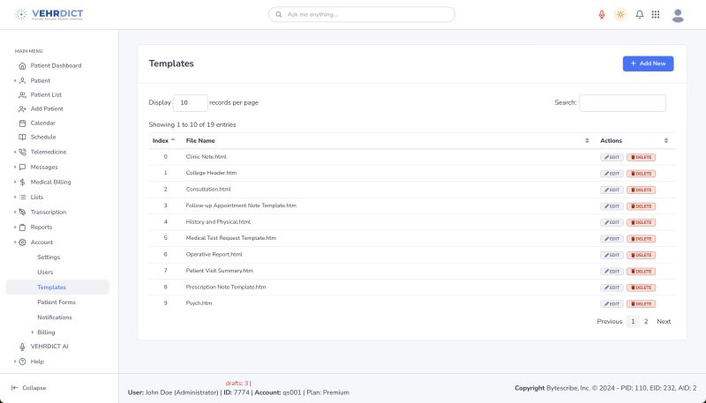
Task: Open Patient Forms submenu item
Action: coord(56,302)
